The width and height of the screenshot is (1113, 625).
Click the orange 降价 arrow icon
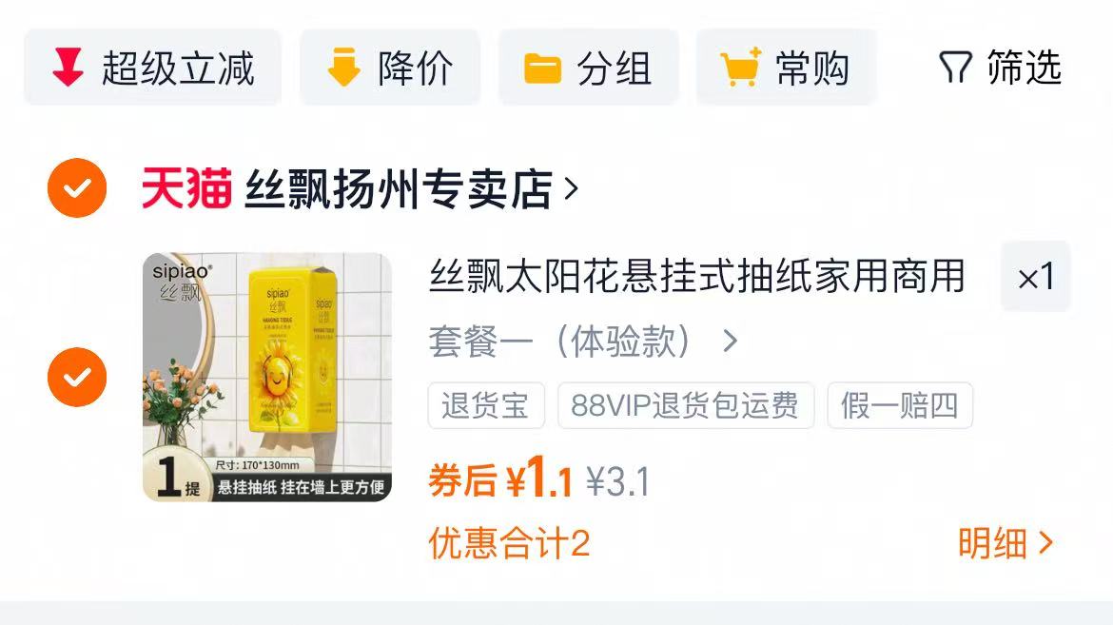343,68
